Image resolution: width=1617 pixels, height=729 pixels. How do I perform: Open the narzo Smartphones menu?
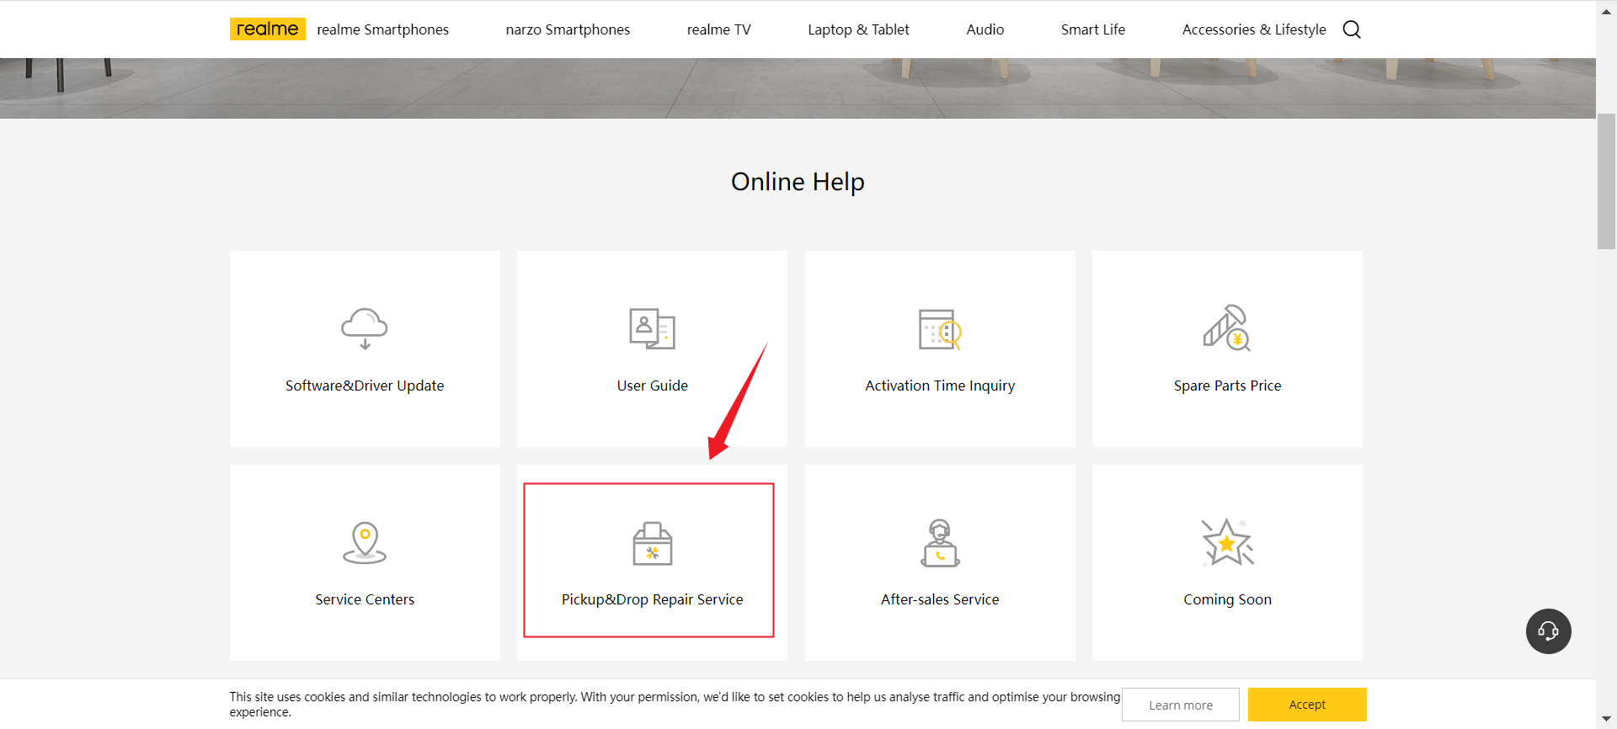(568, 29)
